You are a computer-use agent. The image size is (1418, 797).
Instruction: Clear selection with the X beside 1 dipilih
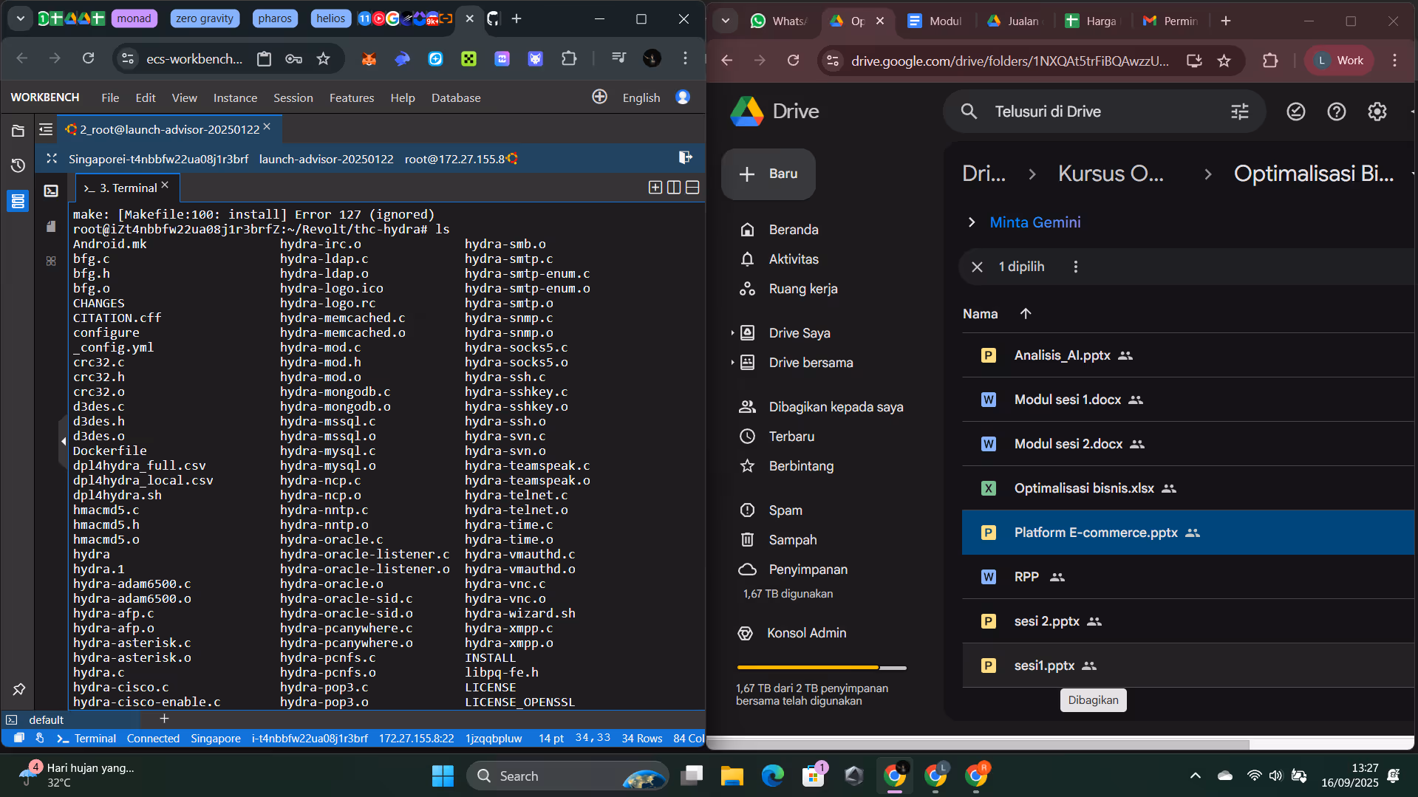[x=977, y=267]
